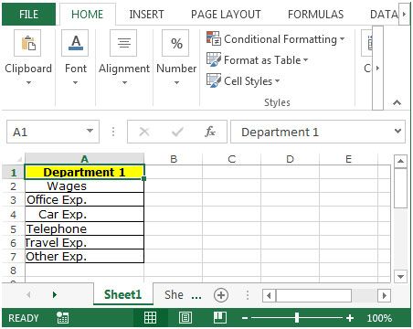Add a new sheet with plus icon
The height and width of the screenshot is (329, 413).
click(221, 295)
